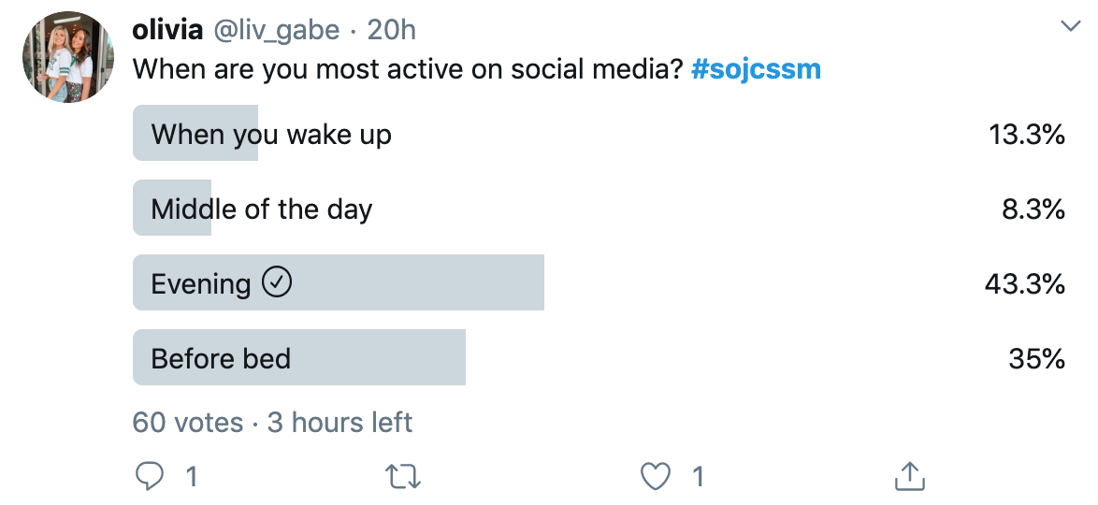
Task: Click the 20h timestamp
Action: [391, 30]
